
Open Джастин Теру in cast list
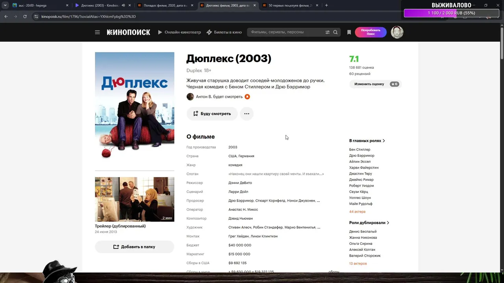click(x=361, y=174)
